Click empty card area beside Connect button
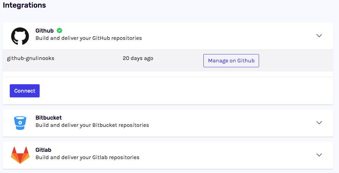 [186, 91]
